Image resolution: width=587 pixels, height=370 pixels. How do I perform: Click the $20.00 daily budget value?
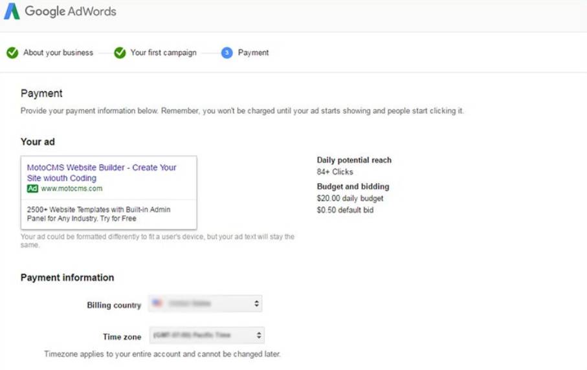tap(350, 199)
